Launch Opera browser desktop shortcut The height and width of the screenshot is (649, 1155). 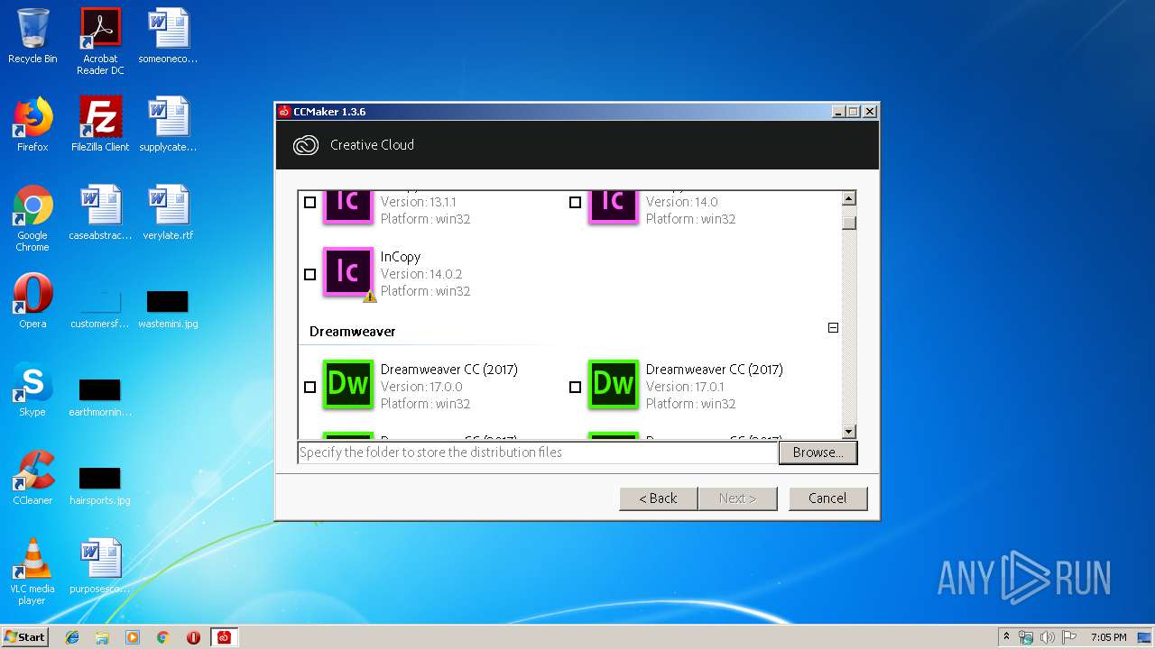click(32, 301)
